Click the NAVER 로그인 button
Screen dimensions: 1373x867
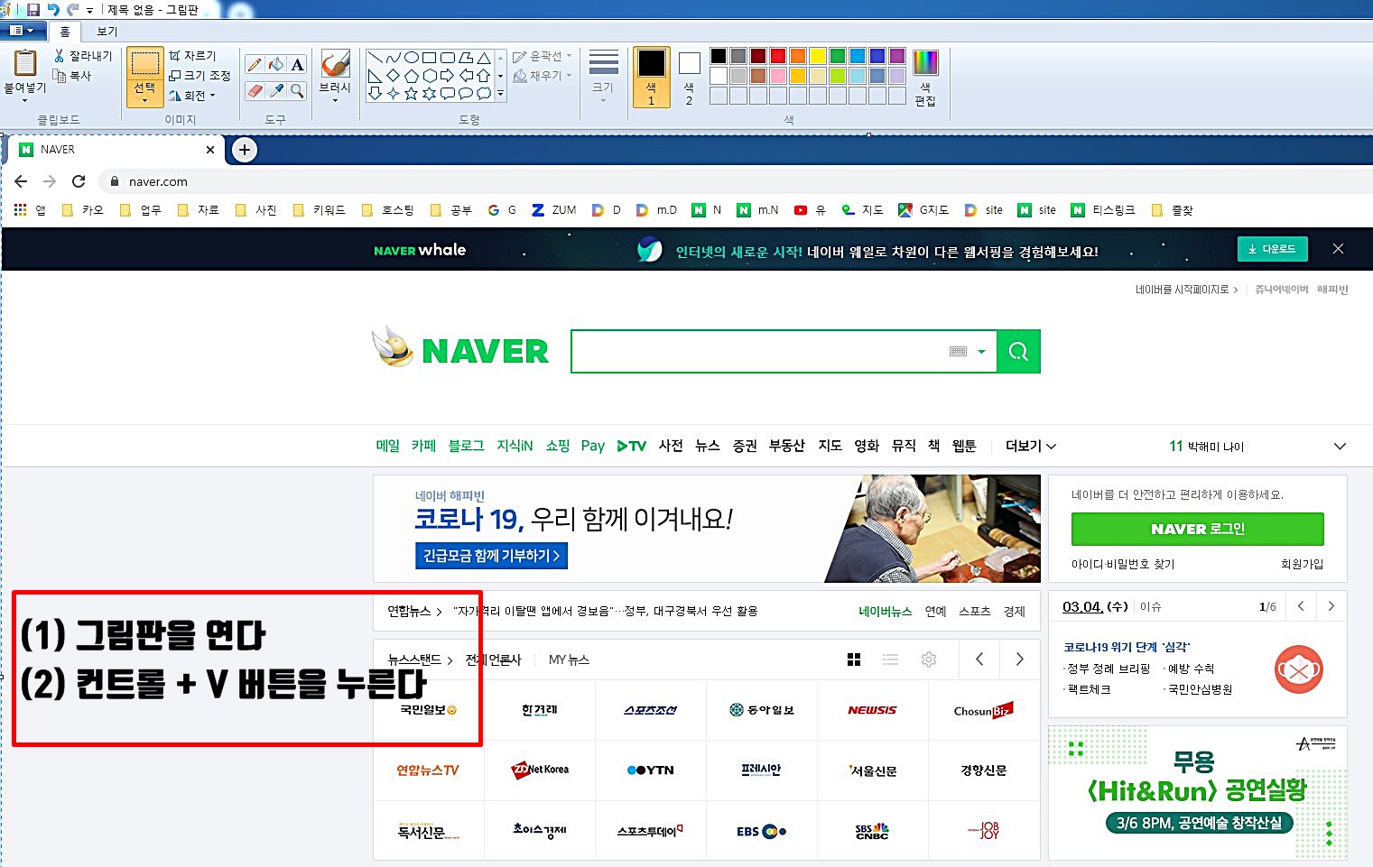point(1197,529)
